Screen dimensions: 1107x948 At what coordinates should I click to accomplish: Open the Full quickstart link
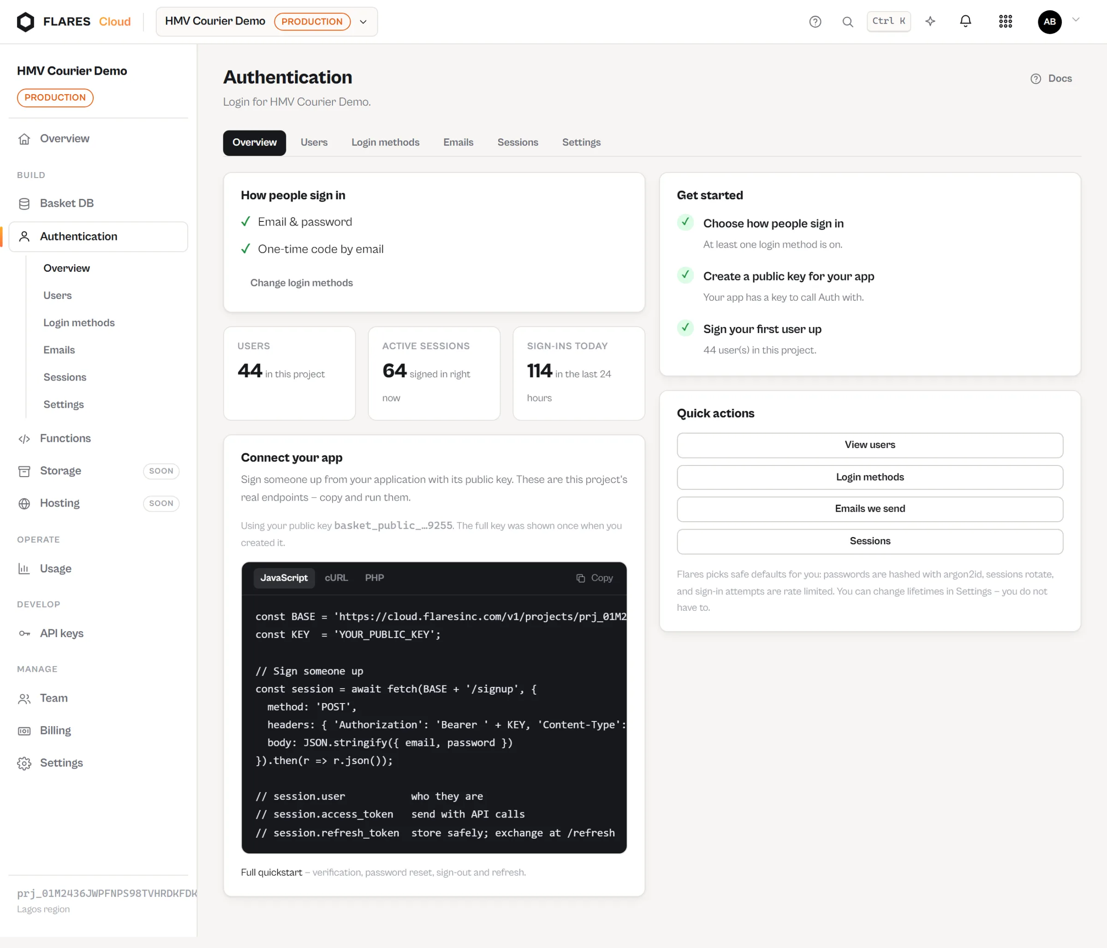point(271,872)
